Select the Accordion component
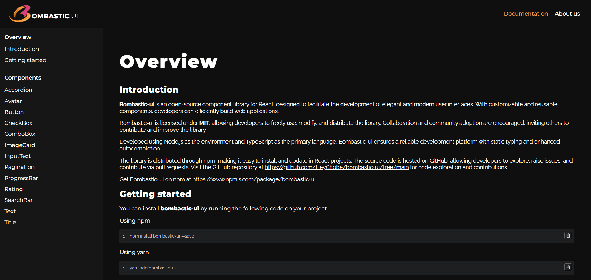This screenshot has width=591, height=280. click(18, 90)
